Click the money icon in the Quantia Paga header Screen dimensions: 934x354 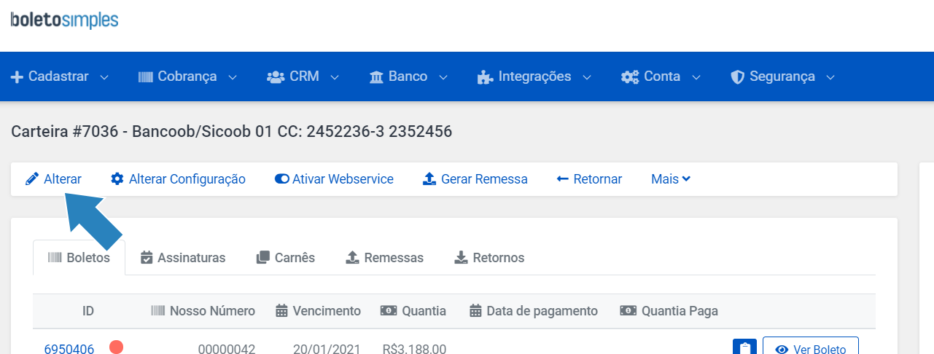tap(628, 310)
